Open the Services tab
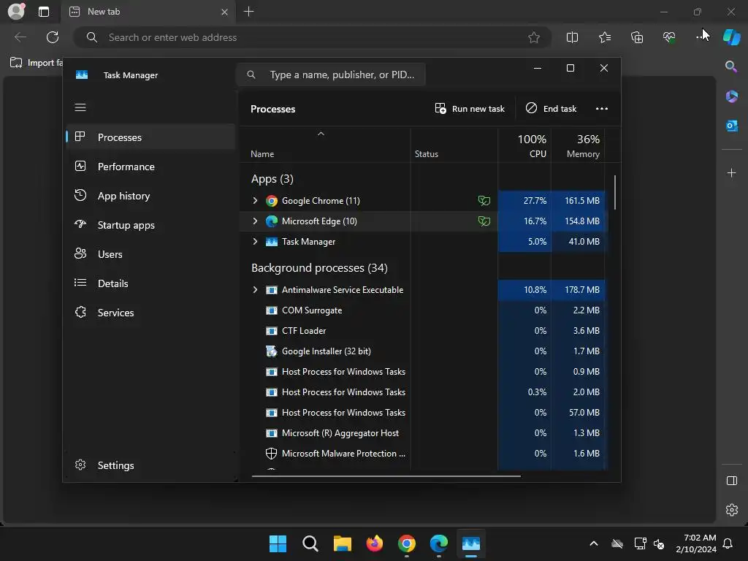Screen dimensions: 748x561 pyautogui.click(x=150, y=313)
